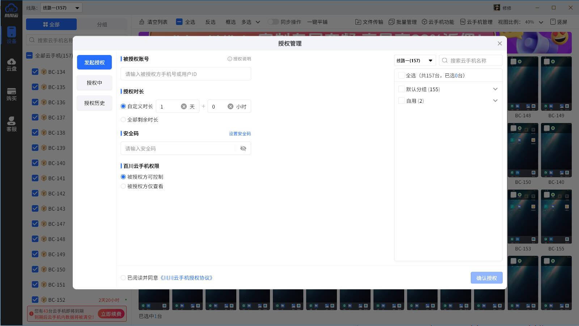
Task: Open 客服 customer service in sidebar
Action: (x=11, y=124)
